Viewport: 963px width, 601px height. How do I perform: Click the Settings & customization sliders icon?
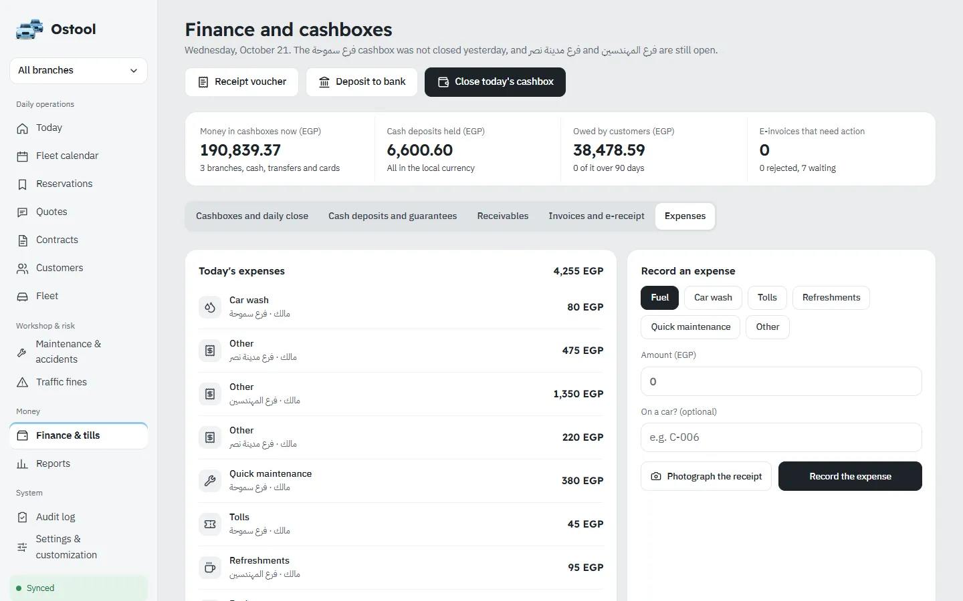[22, 547]
